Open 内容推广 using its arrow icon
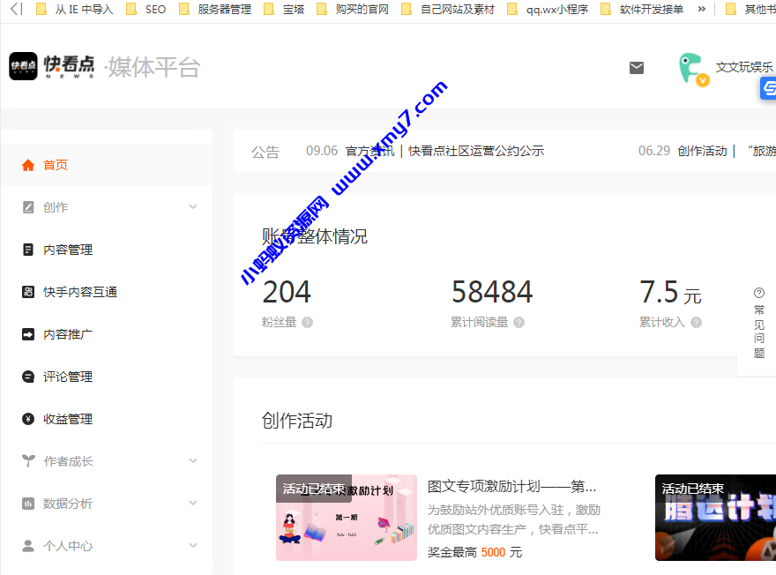The height and width of the screenshot is (575, 776). 26,333
